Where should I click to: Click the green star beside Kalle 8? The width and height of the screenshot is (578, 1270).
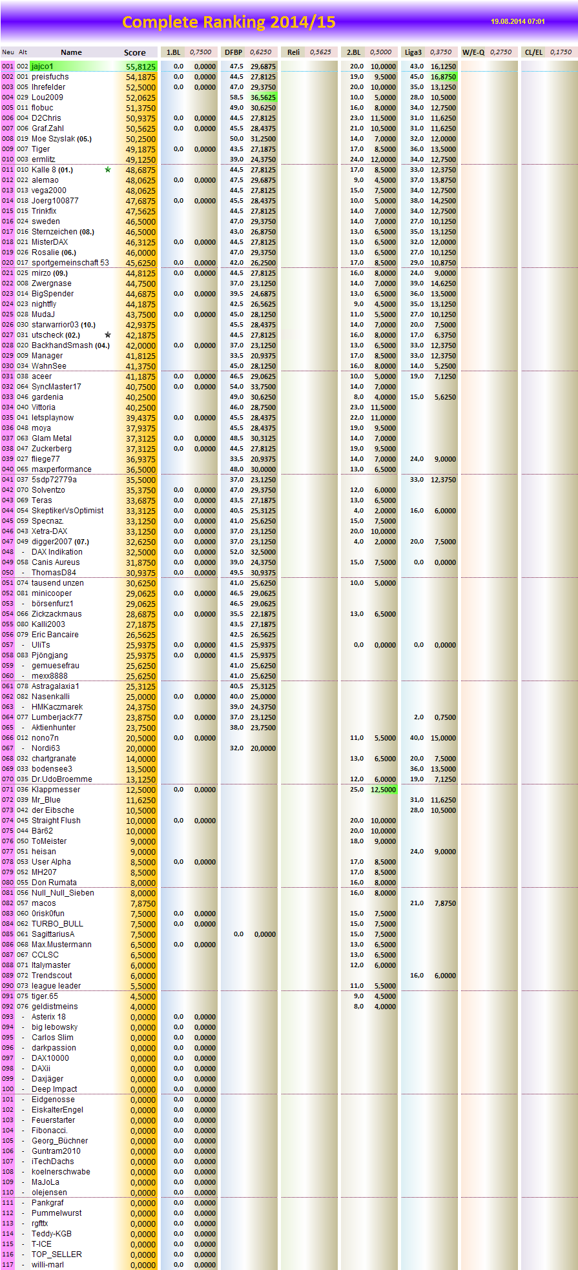(x=108, y=170)
